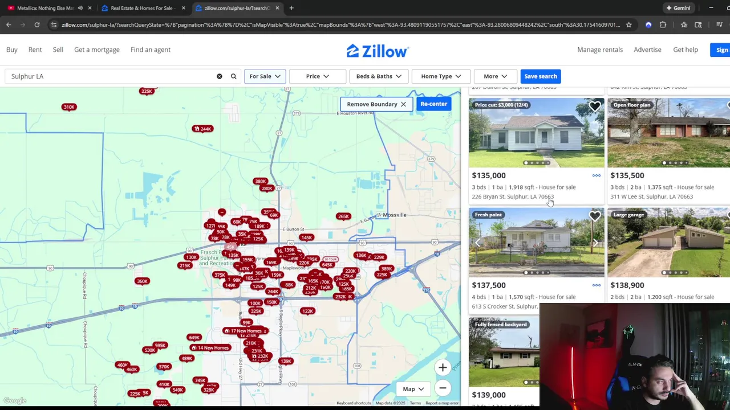Click the 14 New Homes map marker
This screenshot has width=730, height=410.
(210, 348)
